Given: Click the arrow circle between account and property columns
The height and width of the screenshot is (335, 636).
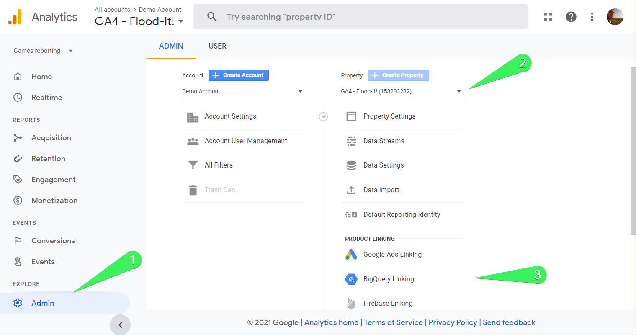Looking at the screenshot, I should [323, 116].
